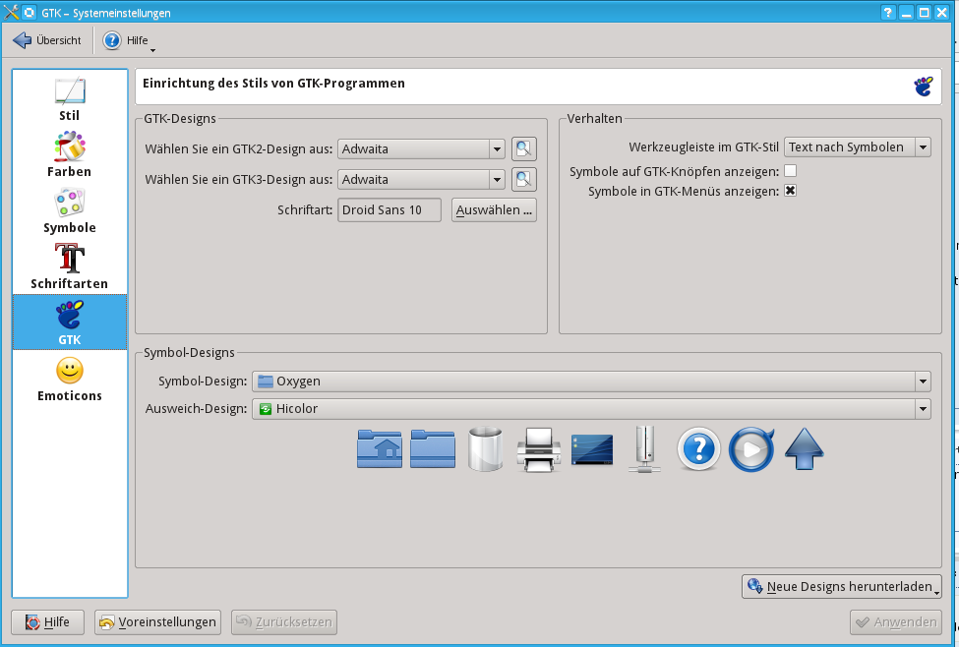Viewport: 959px width, 647px height.
Task: Click the Voreinstellungen defaults button
Action: point(157,622)
